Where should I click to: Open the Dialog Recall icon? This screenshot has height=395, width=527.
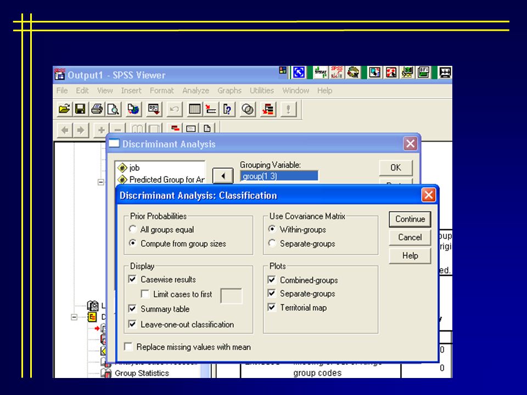click(154, 109)
